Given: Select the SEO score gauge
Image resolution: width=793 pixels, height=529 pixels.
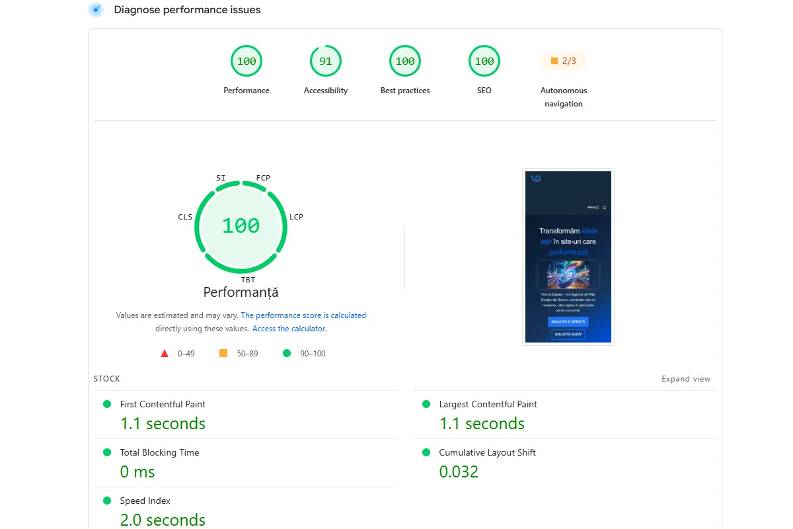Looking at the screenshot, I should tap(484, 61).
